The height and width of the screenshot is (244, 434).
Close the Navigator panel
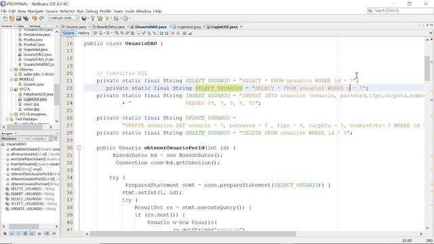point(16,134)
